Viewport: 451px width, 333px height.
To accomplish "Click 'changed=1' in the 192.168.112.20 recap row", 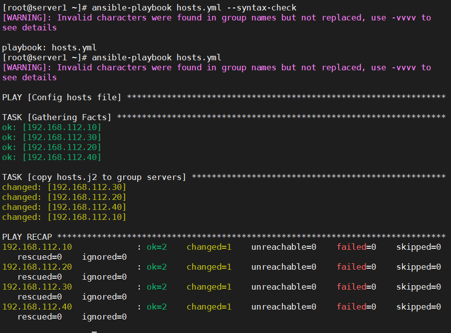I will point(209,267).
